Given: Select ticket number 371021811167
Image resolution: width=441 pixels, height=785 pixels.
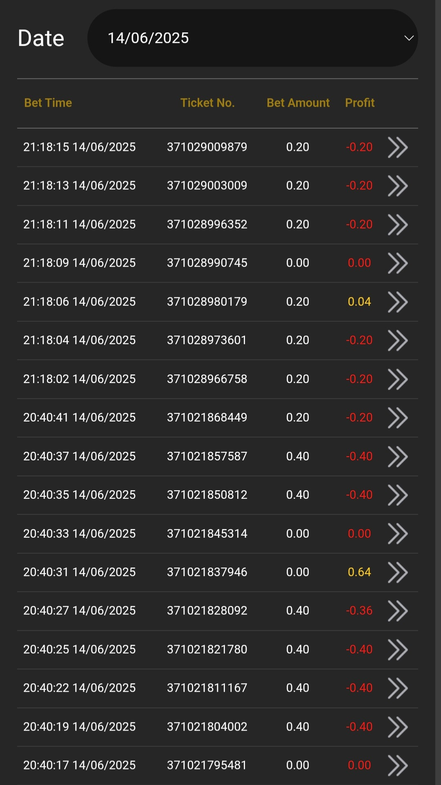Looking at the screenshot, I should (207, 687).
